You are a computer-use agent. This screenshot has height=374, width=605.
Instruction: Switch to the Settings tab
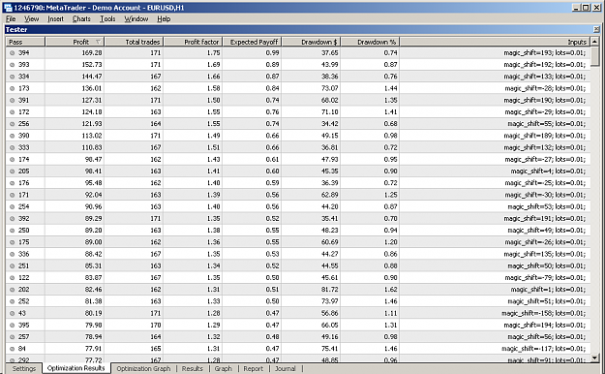pyautogui.click(x=24, y=368)
